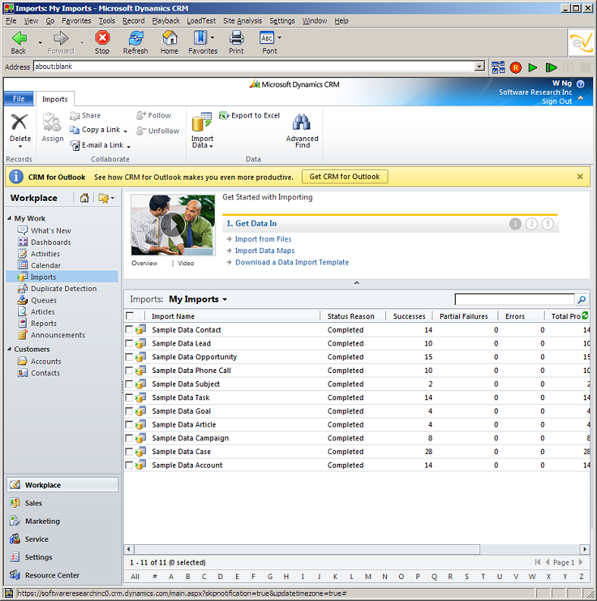The height and width of the screenshot is (601, 597).
Task: Click the Sign Out link
Action: coord(557,102)
